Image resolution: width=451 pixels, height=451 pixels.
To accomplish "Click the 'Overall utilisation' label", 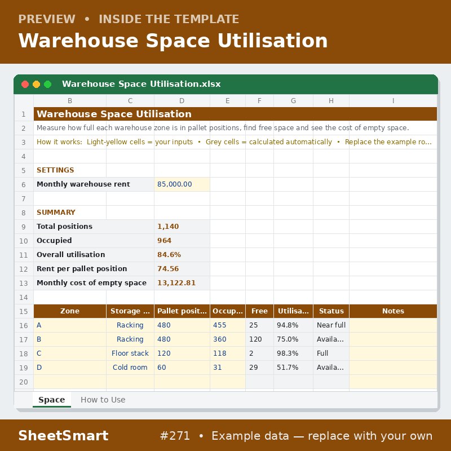I will (71, 255).
